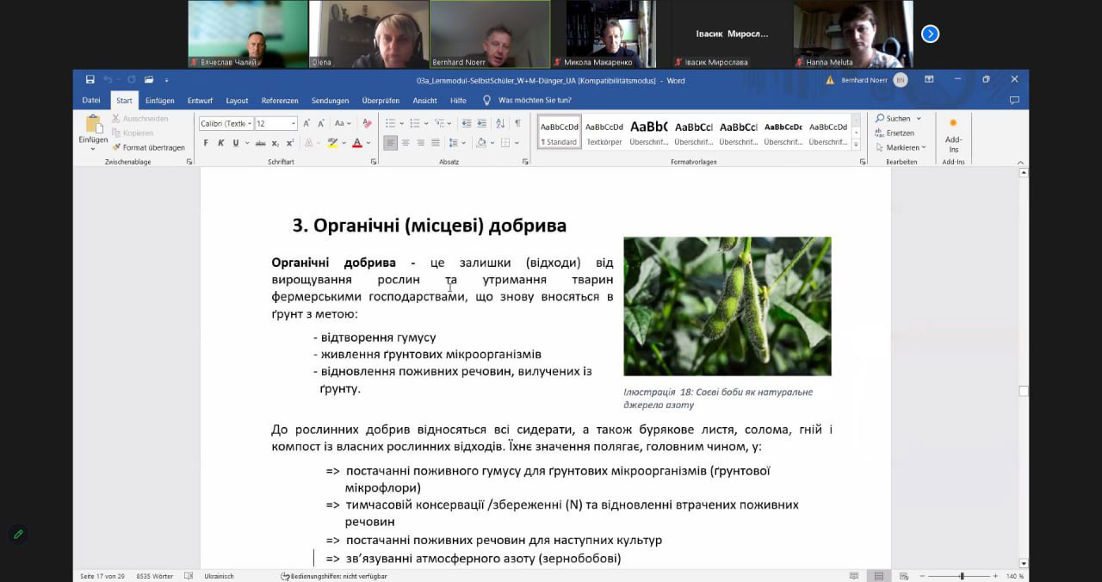Justify the paragraph text
The height and width of the screenshot is (582, 1102).
click(435, 143)
